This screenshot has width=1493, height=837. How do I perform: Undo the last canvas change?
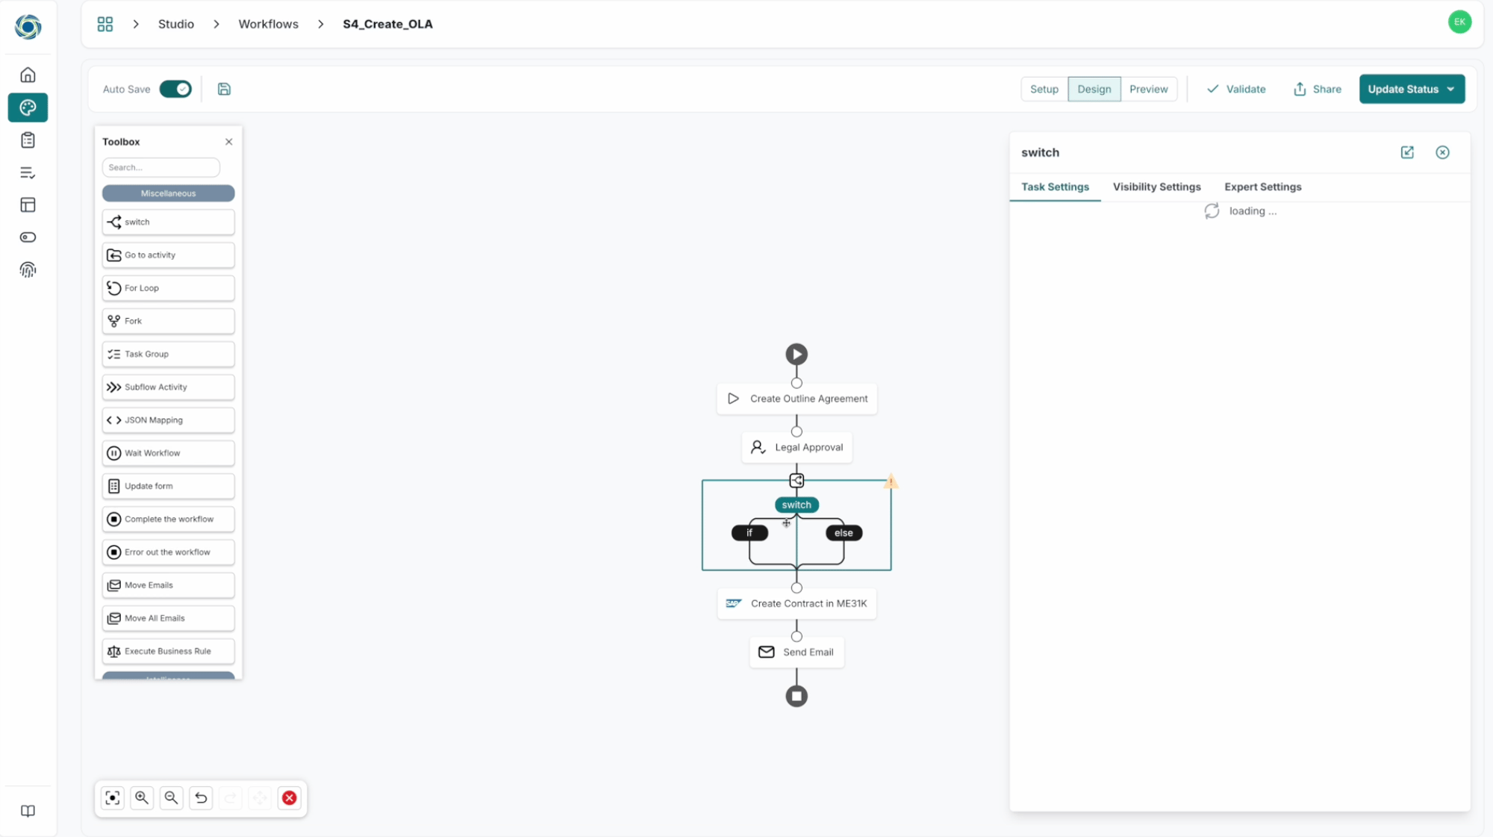pyautogui.click(x=201, y=797)
